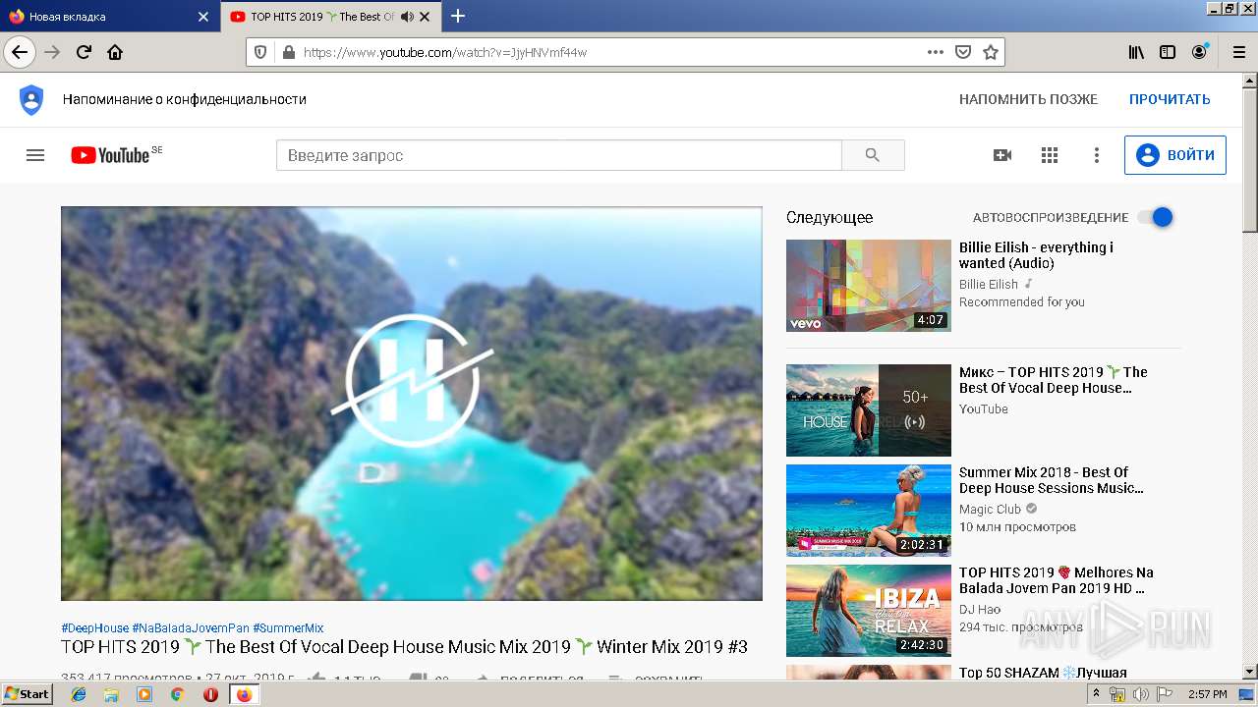The width and height of the screenshot is (1258, 707).
Task: Open the tracking protection shield icon
Action: (260, 52)
